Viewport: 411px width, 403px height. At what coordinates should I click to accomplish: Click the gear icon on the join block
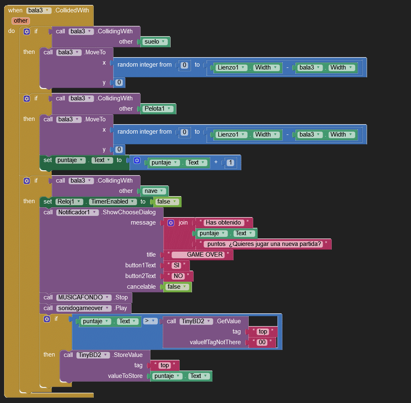[x=171, y=222]
